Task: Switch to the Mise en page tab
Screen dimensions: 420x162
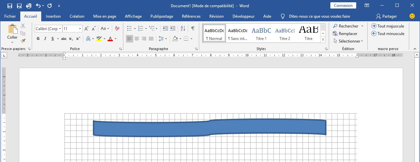Action: click(105, 16)
